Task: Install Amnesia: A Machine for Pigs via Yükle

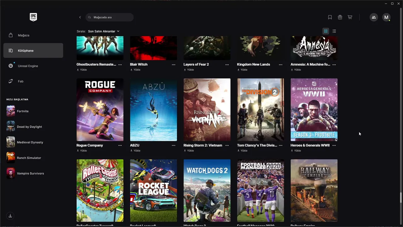Action: (296, 70)
